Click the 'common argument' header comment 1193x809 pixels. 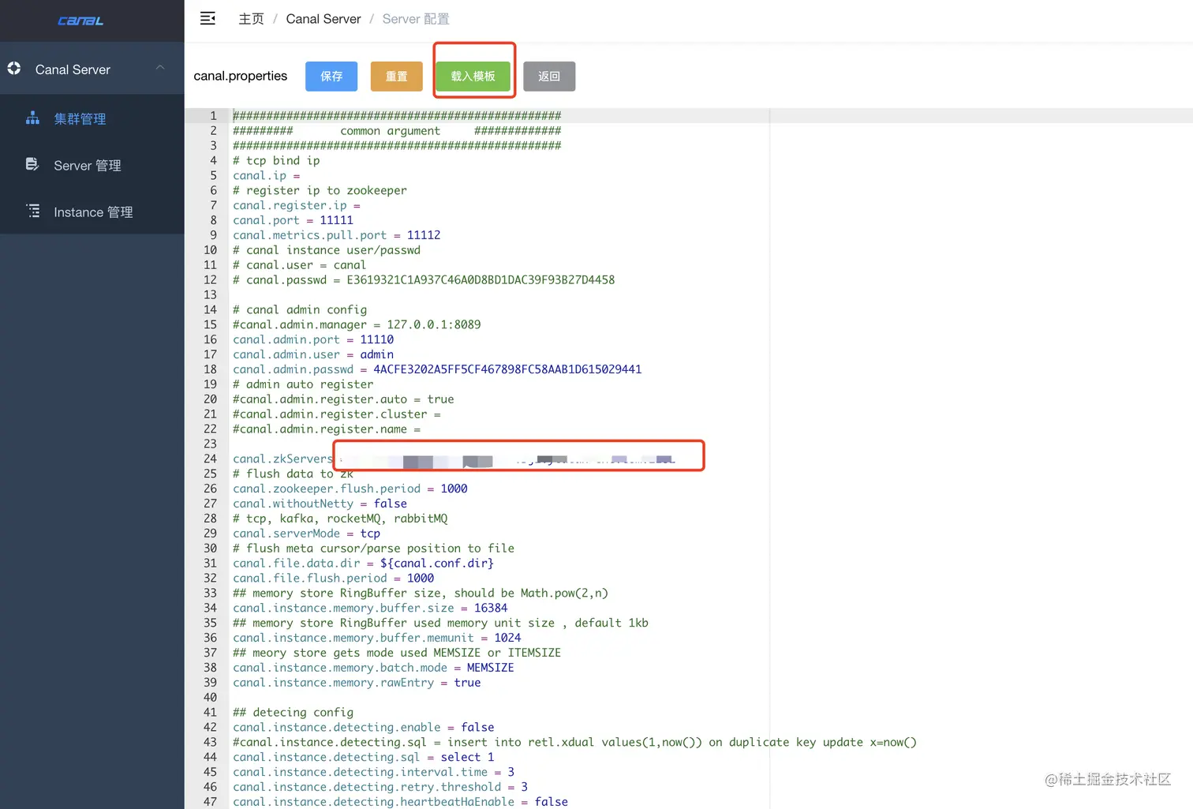(391, 131)
